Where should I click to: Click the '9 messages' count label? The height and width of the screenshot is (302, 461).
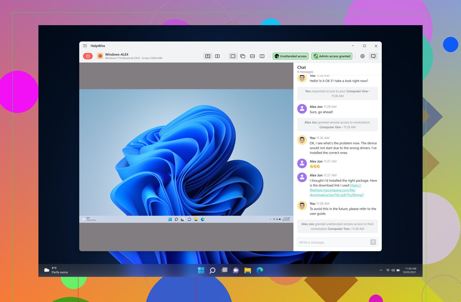pos(305,72)
